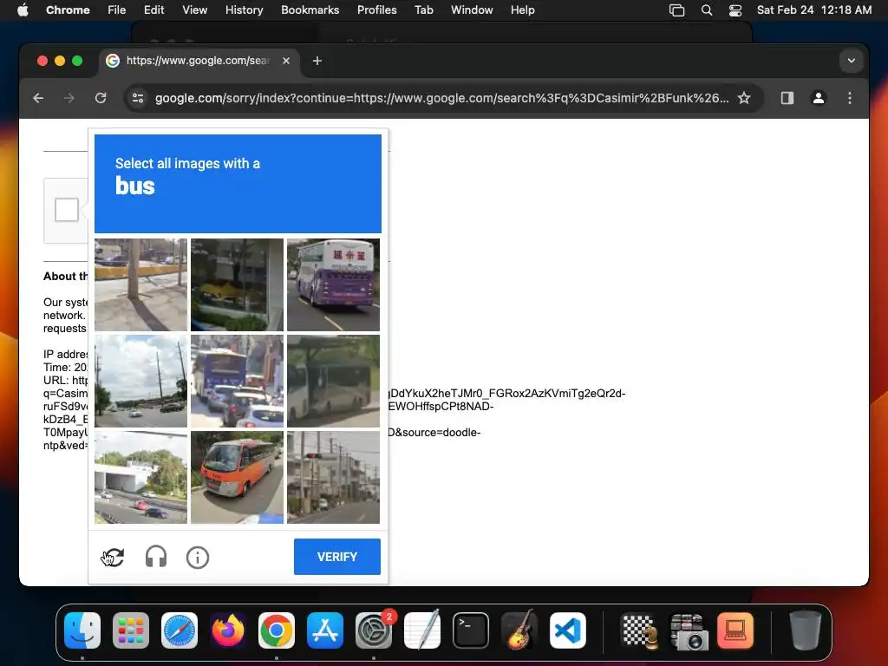Open the orange laptop app in Dock
The height and width of the screenshot is (666, 888).
pyautogui.click(x=735, y=630)
